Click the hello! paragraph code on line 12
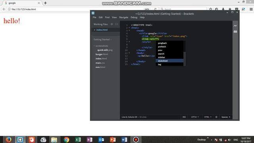Image resolution: width=254 pixels, height=143 pixels. click(146, 56)
